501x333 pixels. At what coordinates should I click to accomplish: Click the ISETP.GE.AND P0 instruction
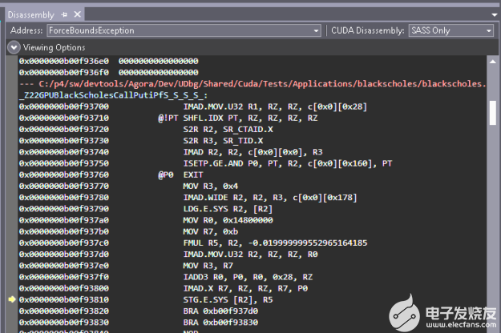288,163
